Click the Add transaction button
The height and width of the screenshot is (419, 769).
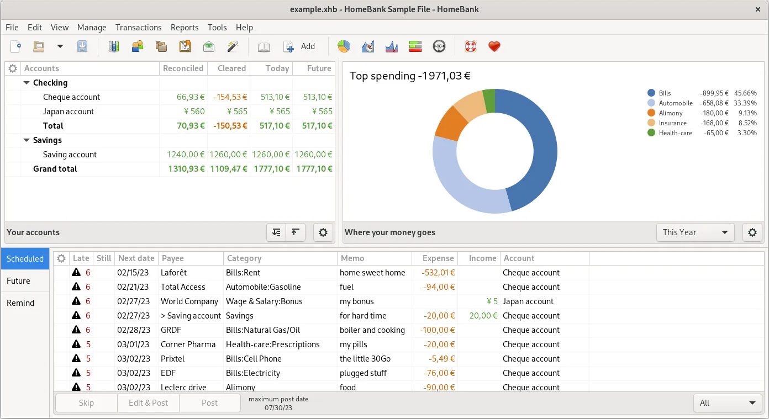(x=299, y=47)
